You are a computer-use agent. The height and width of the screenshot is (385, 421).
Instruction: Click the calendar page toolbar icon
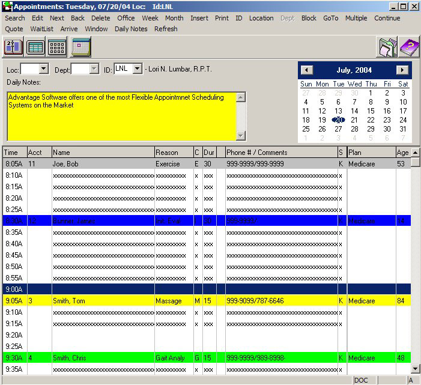(80, 47)
